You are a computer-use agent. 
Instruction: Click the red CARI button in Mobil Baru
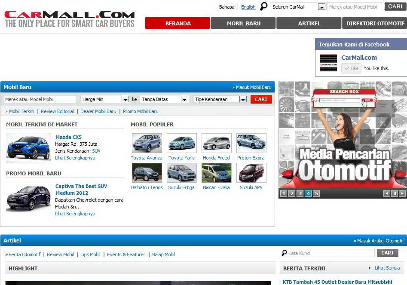(x=261, y=99)
